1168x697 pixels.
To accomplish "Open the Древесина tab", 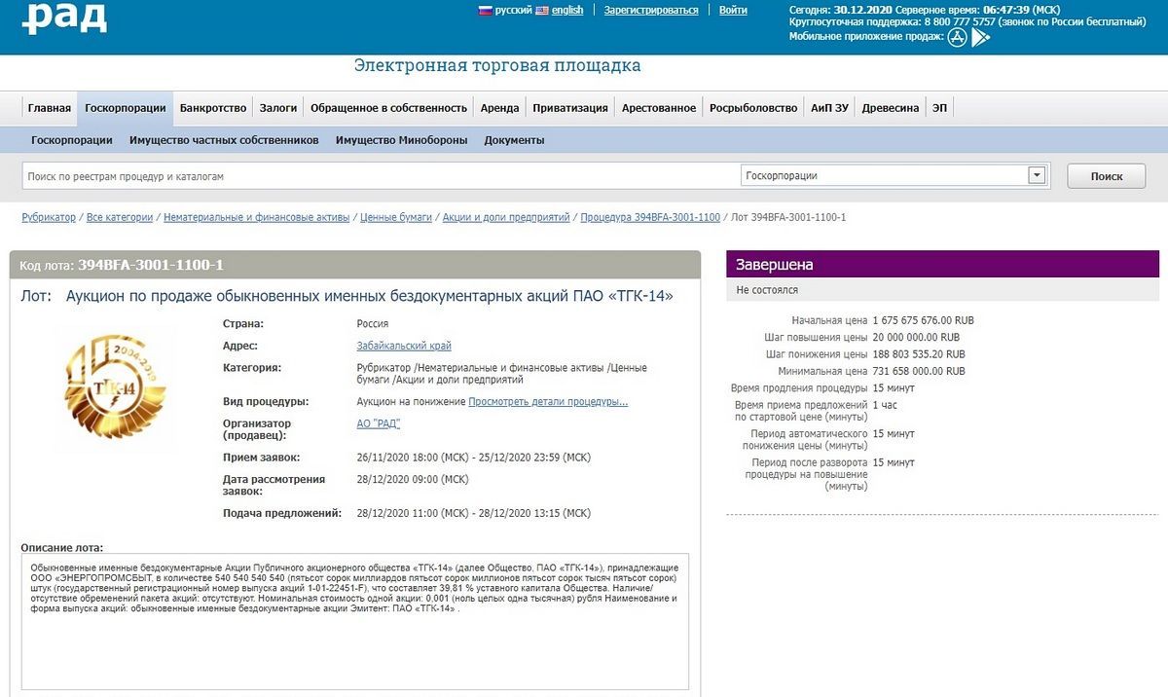I will tap(891, 108).
